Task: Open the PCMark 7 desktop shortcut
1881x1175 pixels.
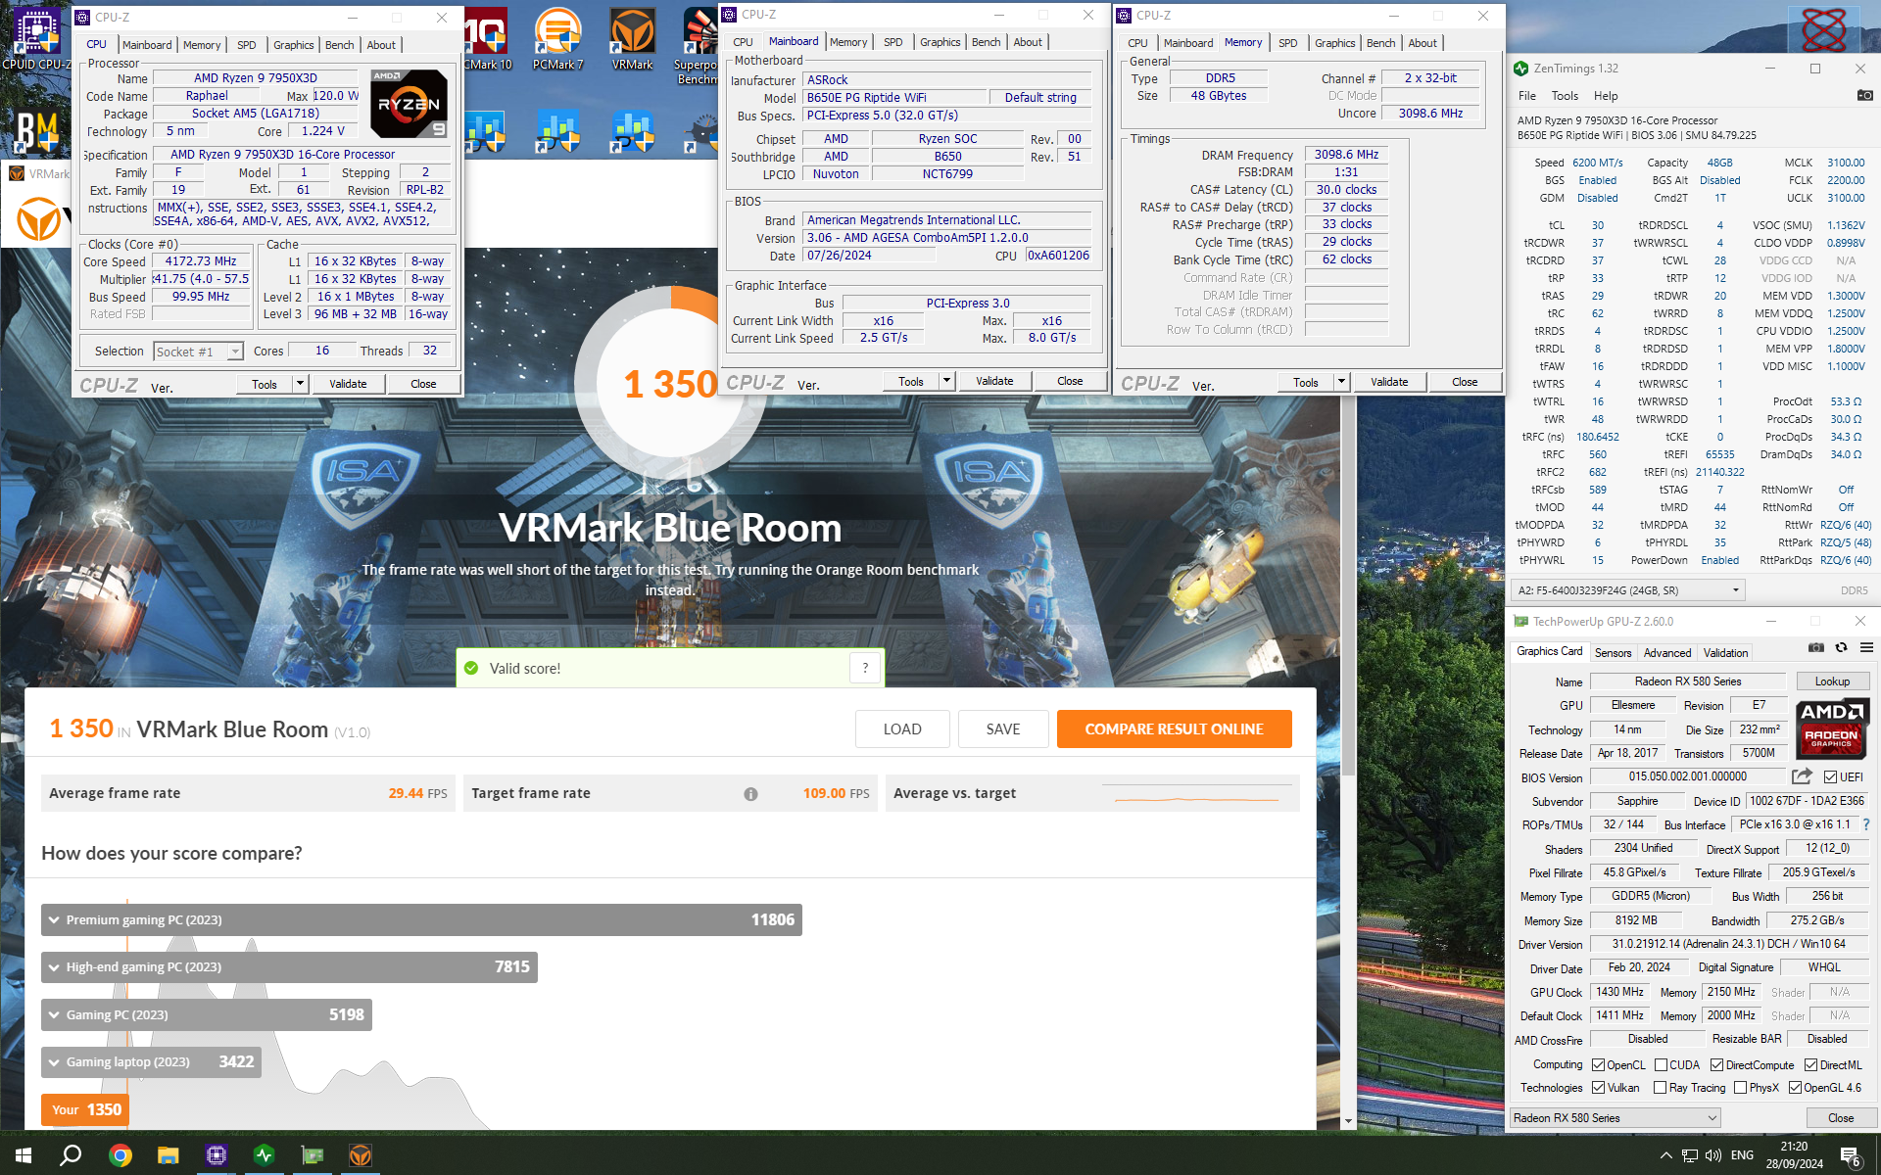Action: [x=558, y=39]
